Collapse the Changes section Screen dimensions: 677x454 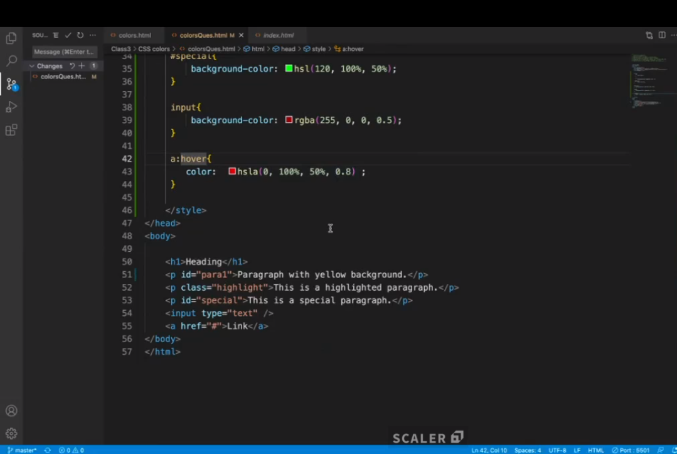(x=32, y=66)
